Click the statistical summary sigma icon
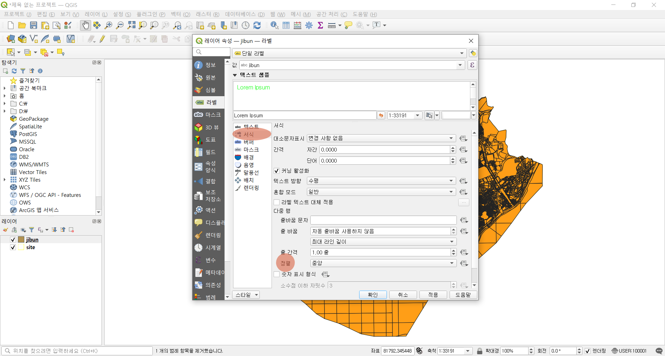The height and width of the screenshot is (356, 665). (x=320, y=25)
